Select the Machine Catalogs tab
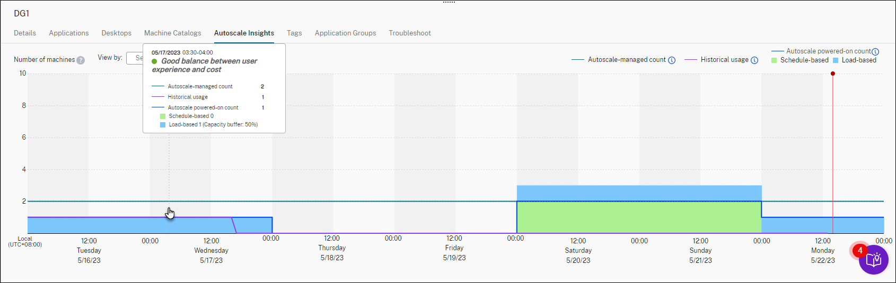Image resolution: width=896 pixels, height=283 pixels. click(173, 33)
